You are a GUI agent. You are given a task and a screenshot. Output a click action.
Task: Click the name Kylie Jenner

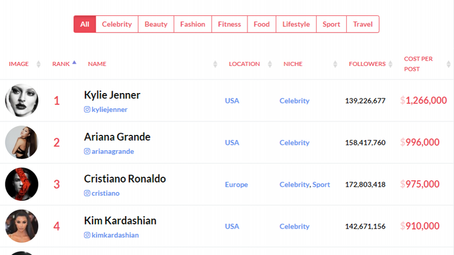112,95
